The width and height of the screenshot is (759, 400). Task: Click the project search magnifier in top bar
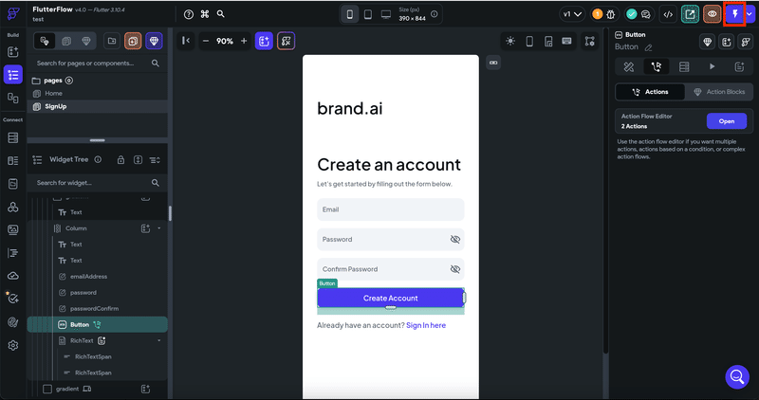click(221, 14)
